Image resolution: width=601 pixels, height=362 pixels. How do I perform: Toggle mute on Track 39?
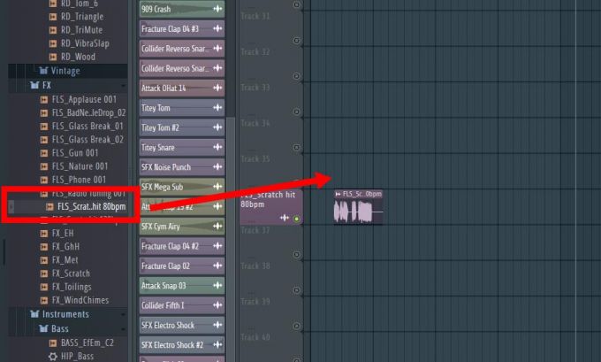(297, 290)
